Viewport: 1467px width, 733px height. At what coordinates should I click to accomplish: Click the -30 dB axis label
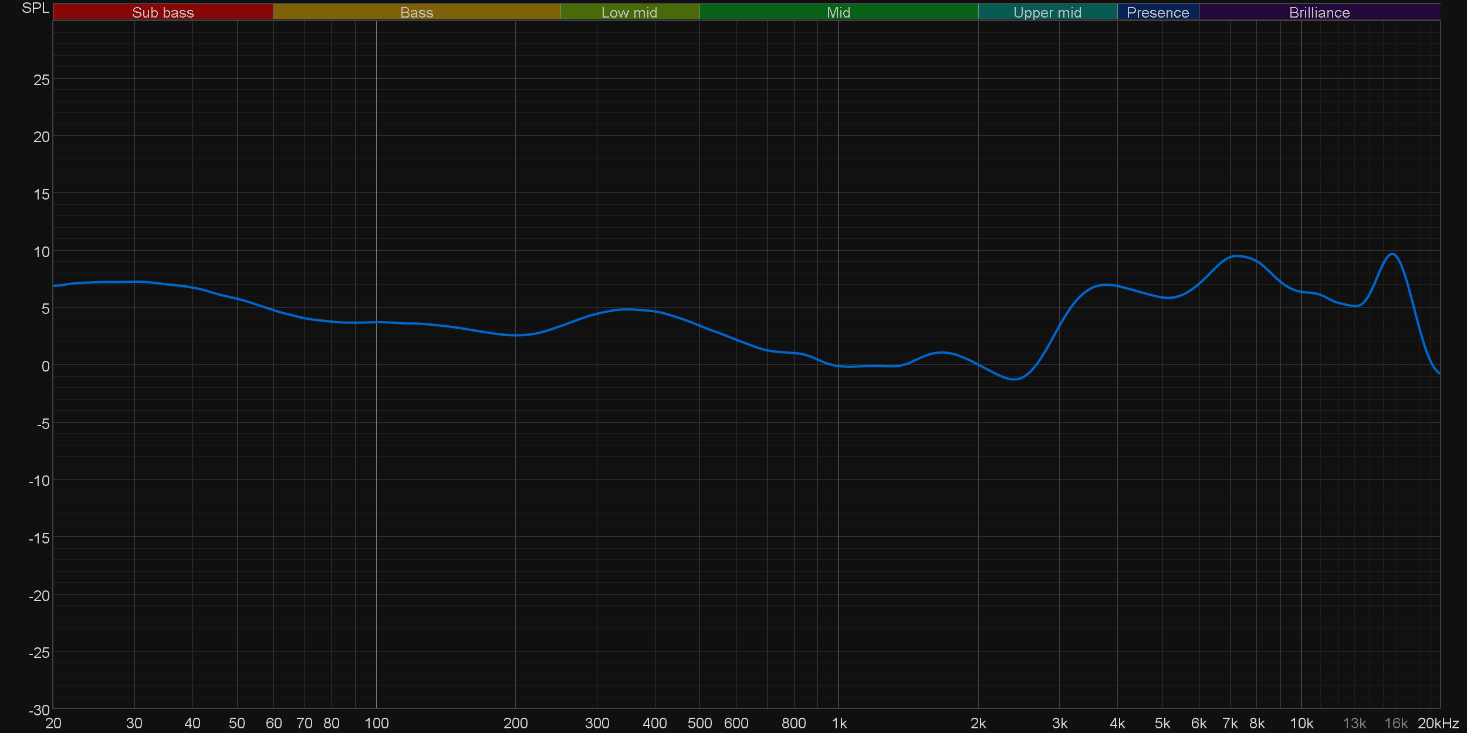click(x=39, y=711)
